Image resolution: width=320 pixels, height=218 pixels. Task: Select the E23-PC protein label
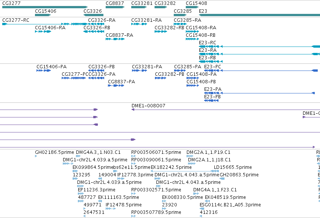pyautogui.click(x=213, y=67)
